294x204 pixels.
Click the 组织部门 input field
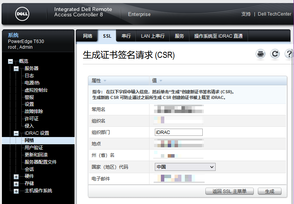(179, 132)
